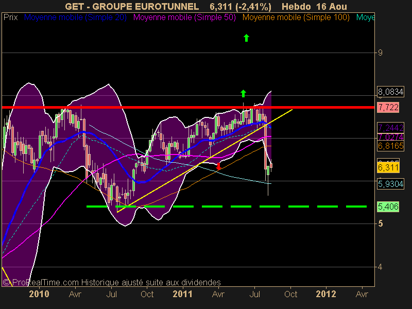Click the yellow 6,311 current price tag
The height and width of the screenshot is (309, 412).
(388, 167)
